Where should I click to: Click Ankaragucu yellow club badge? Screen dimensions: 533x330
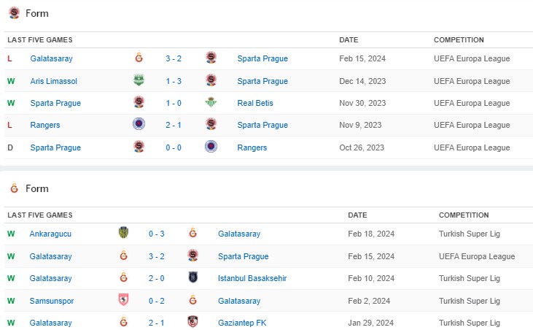[x=123, y=234]
